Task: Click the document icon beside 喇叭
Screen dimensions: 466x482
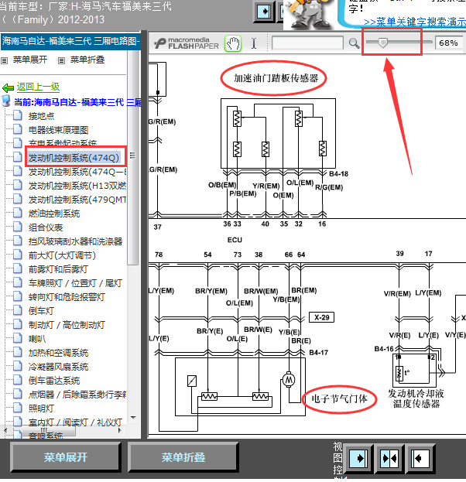Action: [18, 338]
